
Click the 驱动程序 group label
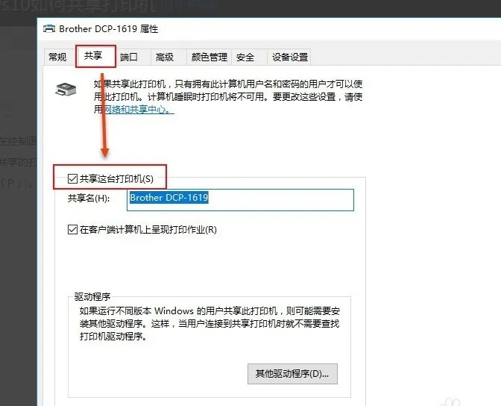[x=92, y=296]
